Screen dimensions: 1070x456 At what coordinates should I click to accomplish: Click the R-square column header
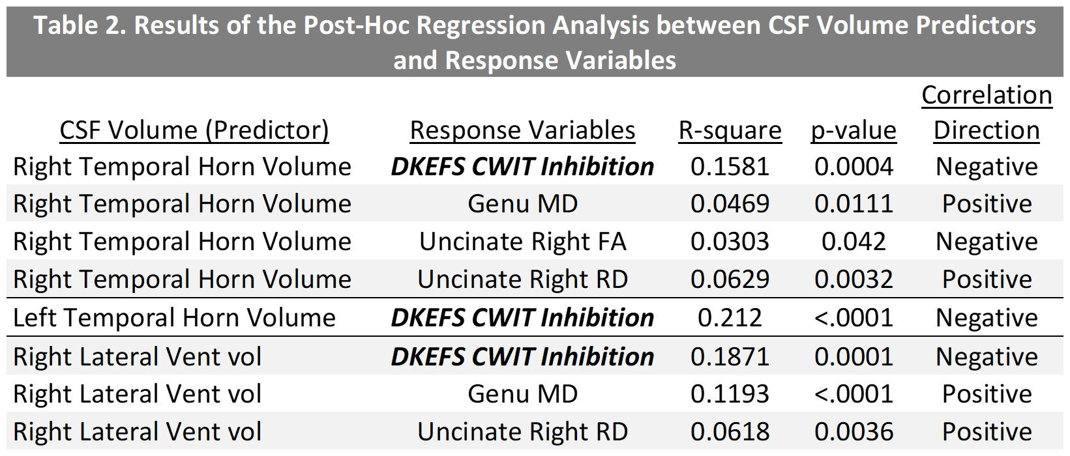[730, 130]
